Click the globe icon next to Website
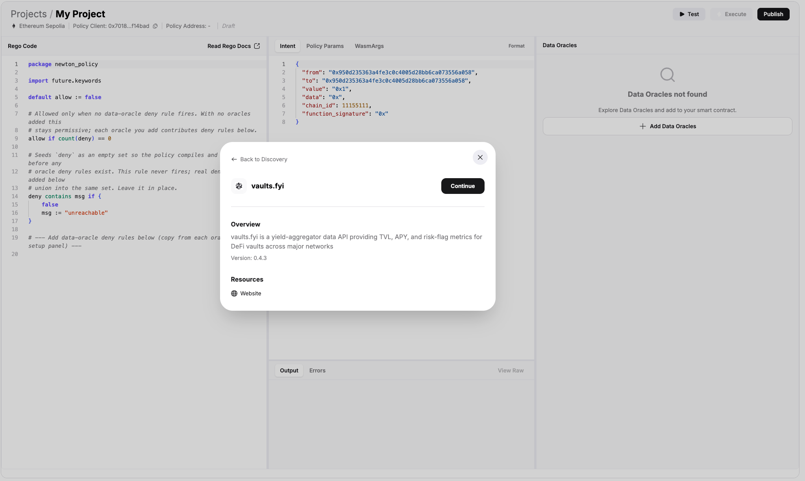The width and height of the screenshot is (805, 481). click(x=234, y=293)
